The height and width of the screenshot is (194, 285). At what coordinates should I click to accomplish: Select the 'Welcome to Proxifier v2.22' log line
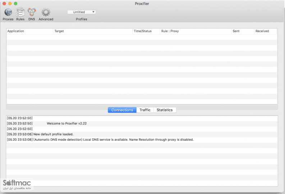[x=142, y=124]
